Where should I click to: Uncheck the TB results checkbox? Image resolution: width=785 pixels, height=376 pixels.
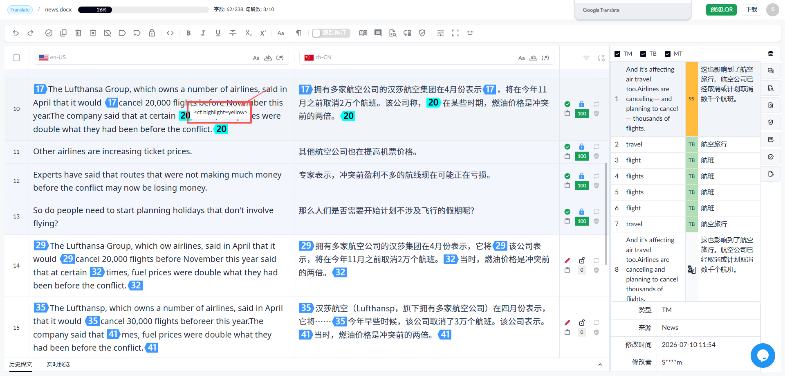coord(643,54)
